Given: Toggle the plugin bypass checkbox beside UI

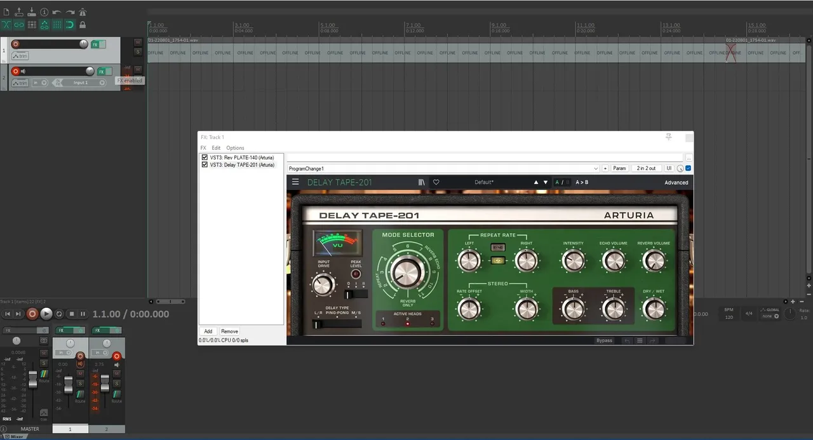Looking at the screenshot, I should coord(689,168).
